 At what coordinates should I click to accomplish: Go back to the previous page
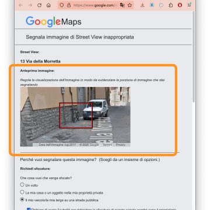(x=20, y=5)
